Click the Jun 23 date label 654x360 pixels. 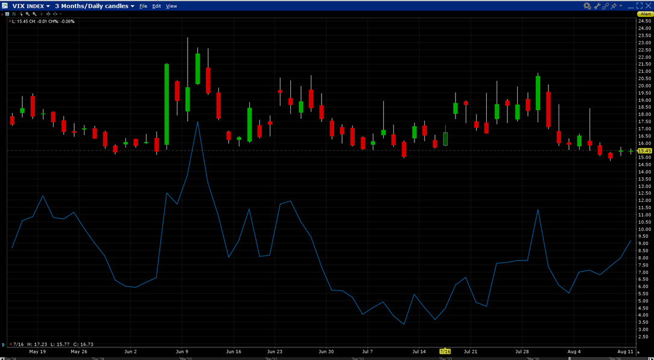tap(275, 352)
